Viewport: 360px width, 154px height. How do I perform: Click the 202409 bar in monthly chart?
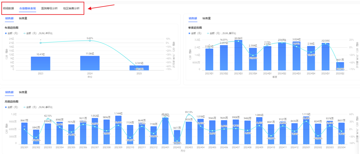259,130
